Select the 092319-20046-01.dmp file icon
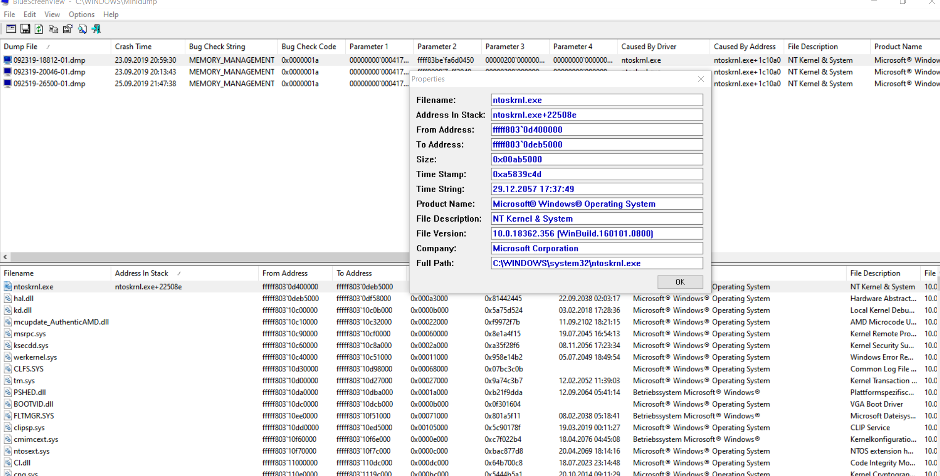 click(7, 72)
